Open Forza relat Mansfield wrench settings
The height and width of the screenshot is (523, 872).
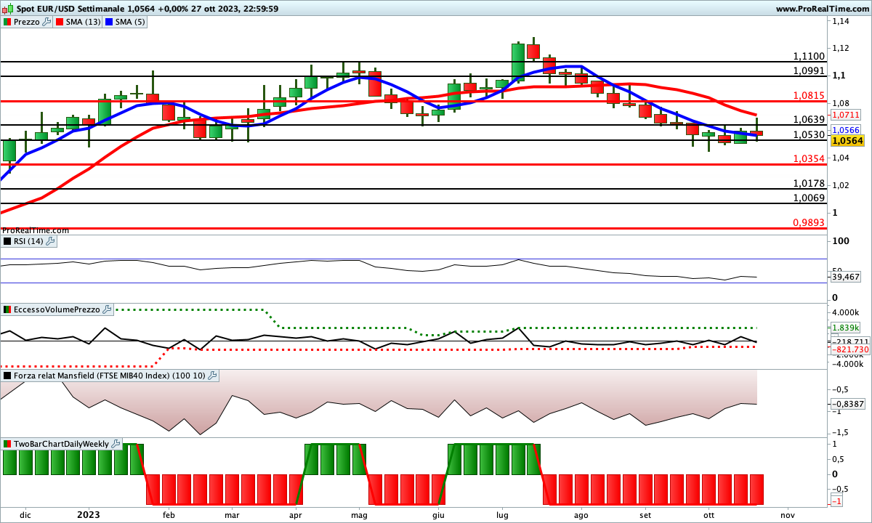point(212,376)
